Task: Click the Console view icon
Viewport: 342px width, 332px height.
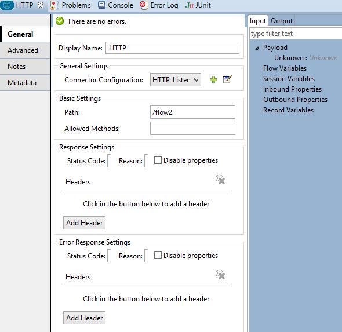Action: coord(101,5)
